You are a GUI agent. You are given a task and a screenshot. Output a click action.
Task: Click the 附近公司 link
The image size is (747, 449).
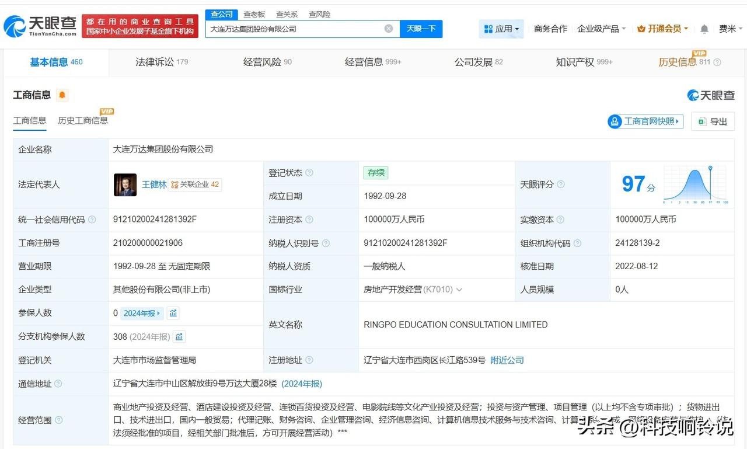point(507,360)
